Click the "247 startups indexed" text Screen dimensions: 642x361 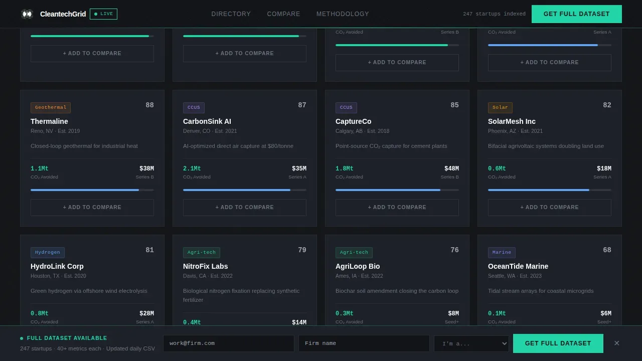(x=494, y=14)
